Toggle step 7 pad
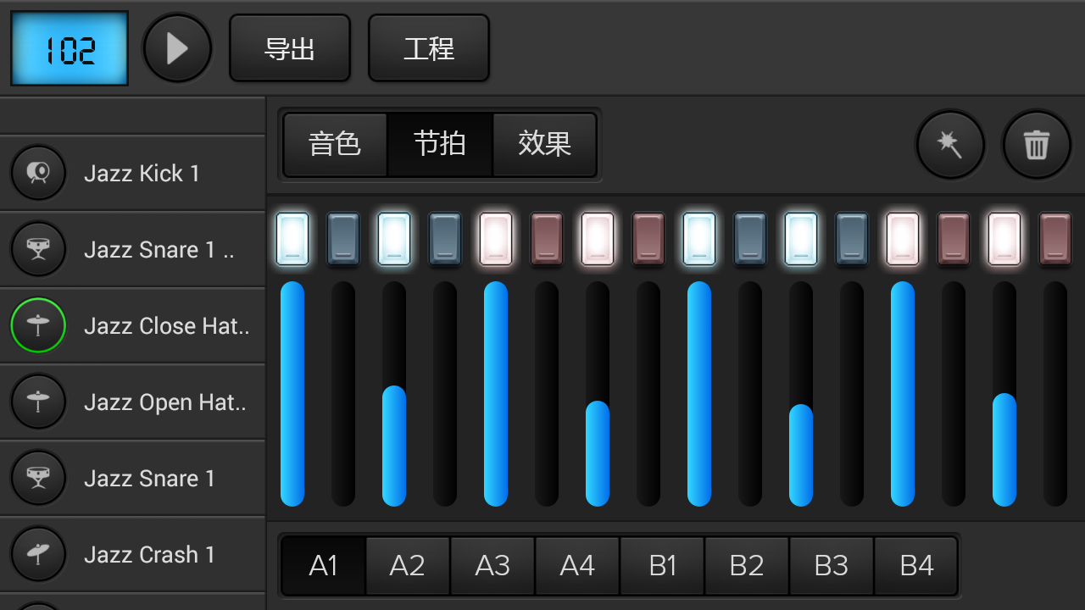1085x610 pixels. pos(598,239)
